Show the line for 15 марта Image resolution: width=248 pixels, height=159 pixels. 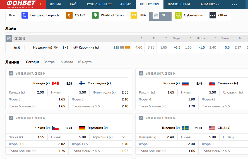pos(66,62)
